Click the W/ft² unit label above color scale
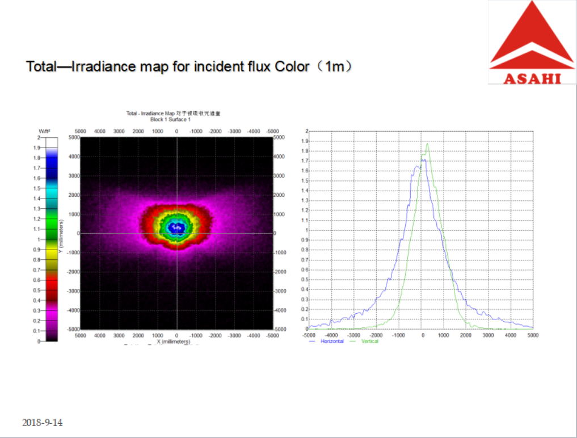This screenshot has width=577, height=438. pos(44,131)
